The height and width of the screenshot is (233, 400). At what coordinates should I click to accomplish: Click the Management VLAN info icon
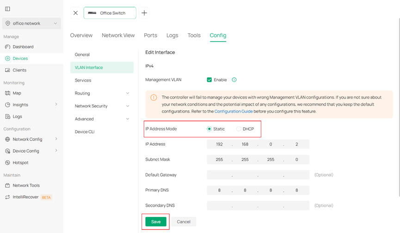tap(234, 80)
